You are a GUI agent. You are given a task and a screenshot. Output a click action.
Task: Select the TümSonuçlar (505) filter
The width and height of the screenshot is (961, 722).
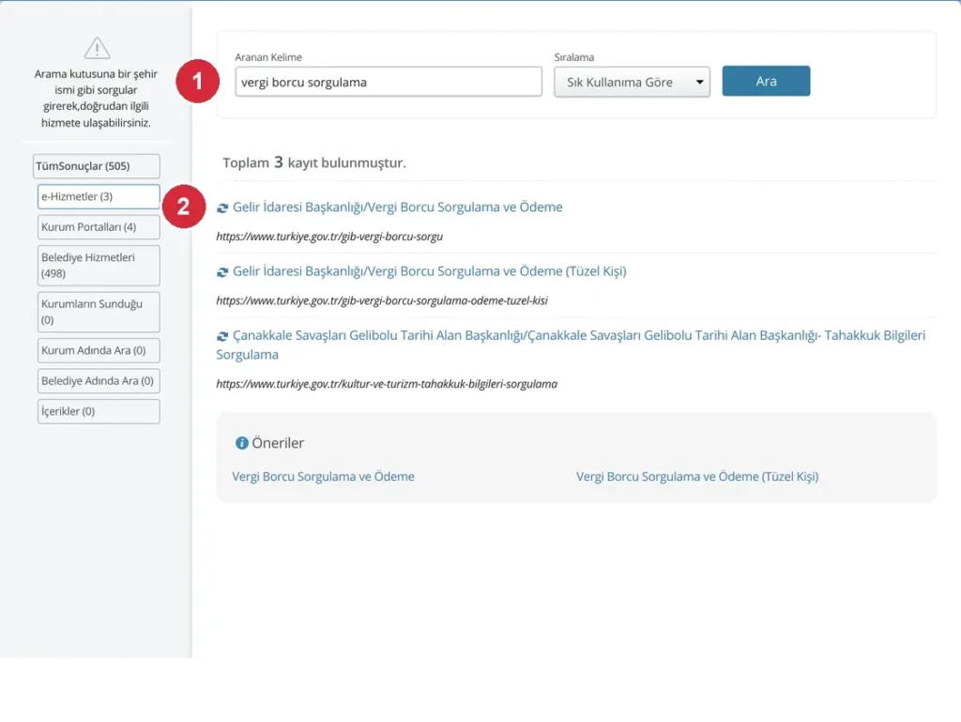(x=97, y=166)
